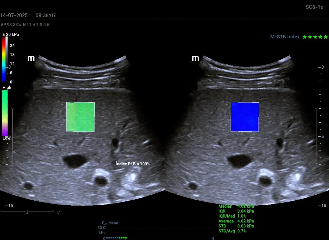
Task: Click the blue-gray bars in E Mean graph
Action: pos(112,238)
